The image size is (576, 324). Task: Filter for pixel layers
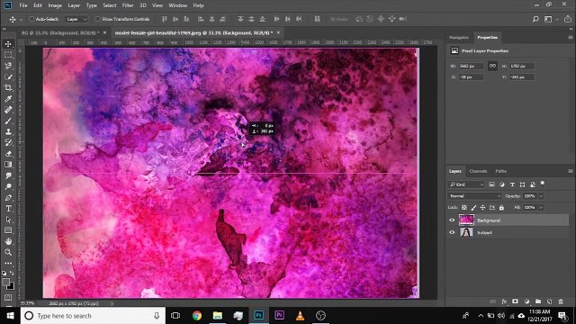pyautogui.click(x=492, y=184)
